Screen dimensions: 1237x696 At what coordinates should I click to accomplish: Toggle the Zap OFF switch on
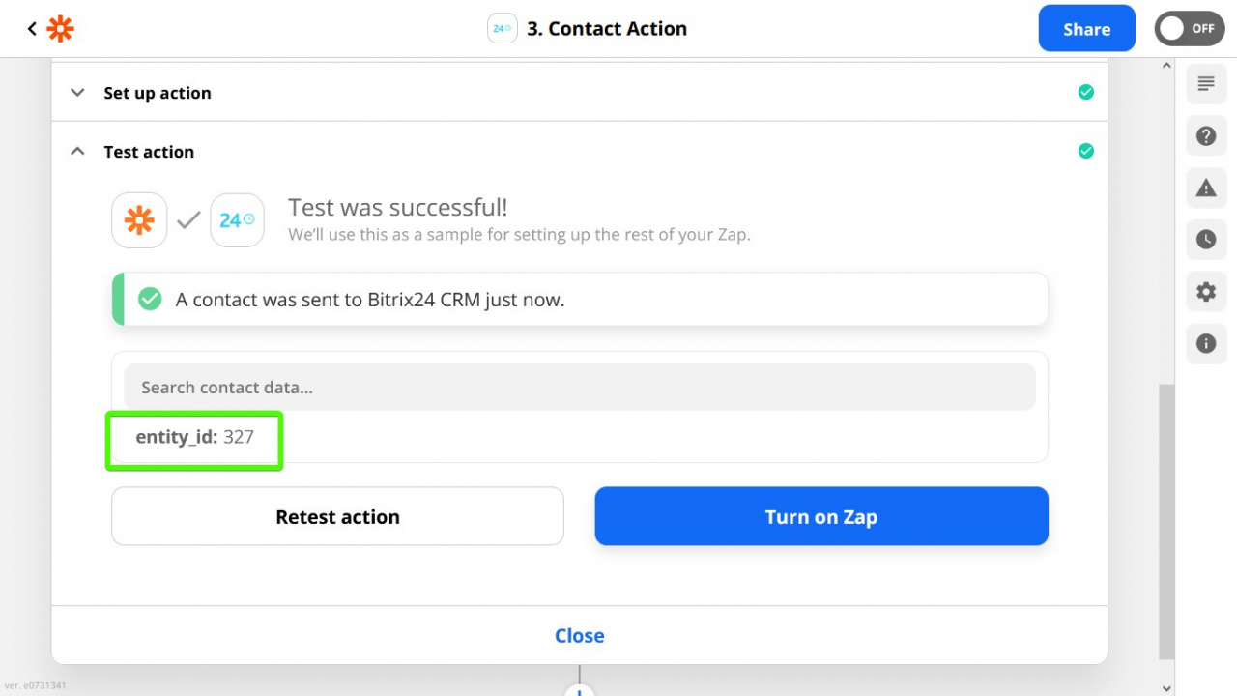[x=1190, y=29]
